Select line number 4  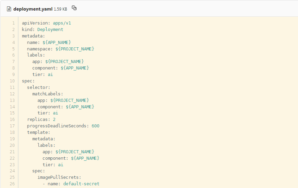[14, 43]
